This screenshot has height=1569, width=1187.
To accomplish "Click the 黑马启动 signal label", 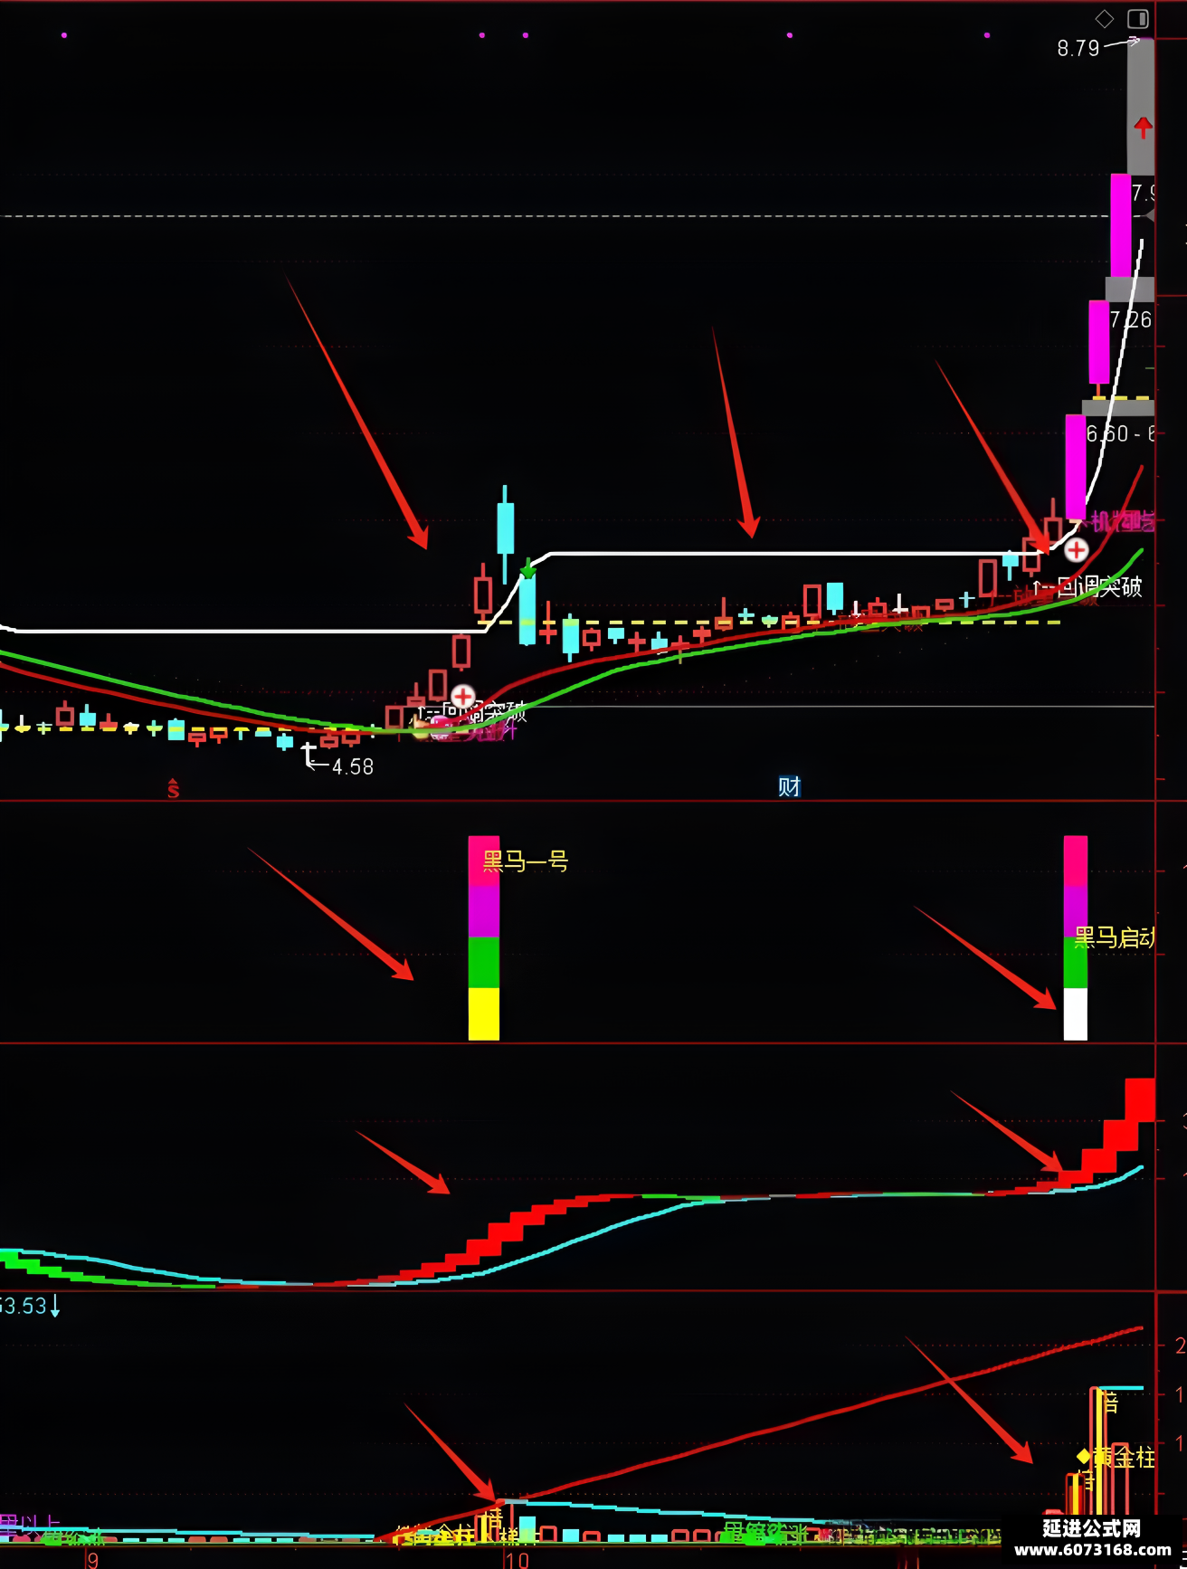I will [1114, 937].
